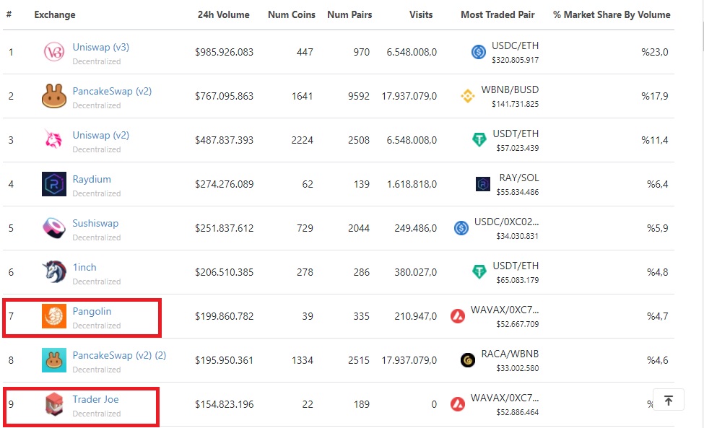The width and height of the screenshot is (704, 428).
Task: Click the 1inch exchange logo
Action: [x=54, y=272]
